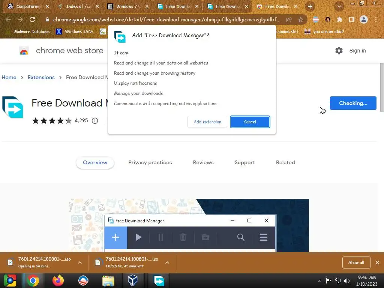Switch to the Reviews tab
Screen dimensions: 384x288
(x=203, y=163)
